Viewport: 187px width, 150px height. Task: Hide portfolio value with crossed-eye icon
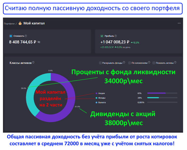[39, 42]
